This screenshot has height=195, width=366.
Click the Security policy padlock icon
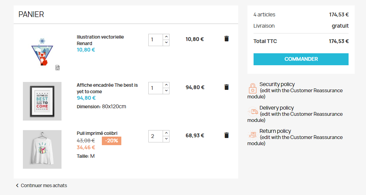(253, 88)
